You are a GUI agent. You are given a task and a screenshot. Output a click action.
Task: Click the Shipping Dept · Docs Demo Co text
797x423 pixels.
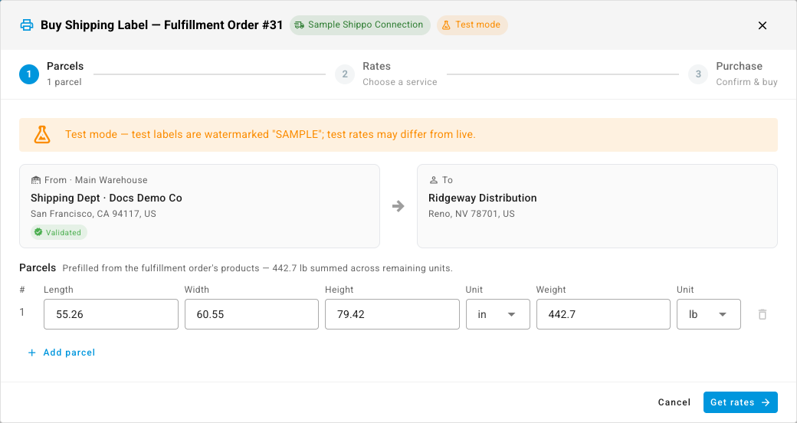(x=107, y=198)
